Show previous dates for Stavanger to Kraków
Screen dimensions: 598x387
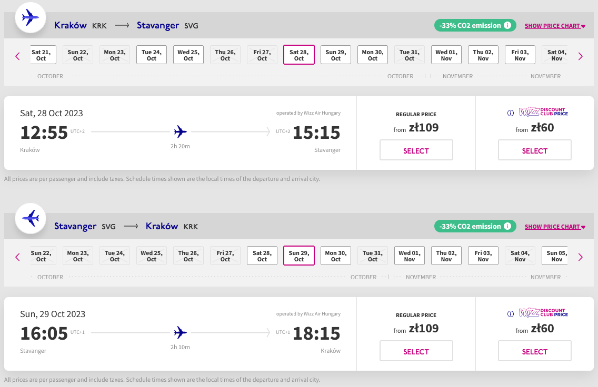click(17, 257)
